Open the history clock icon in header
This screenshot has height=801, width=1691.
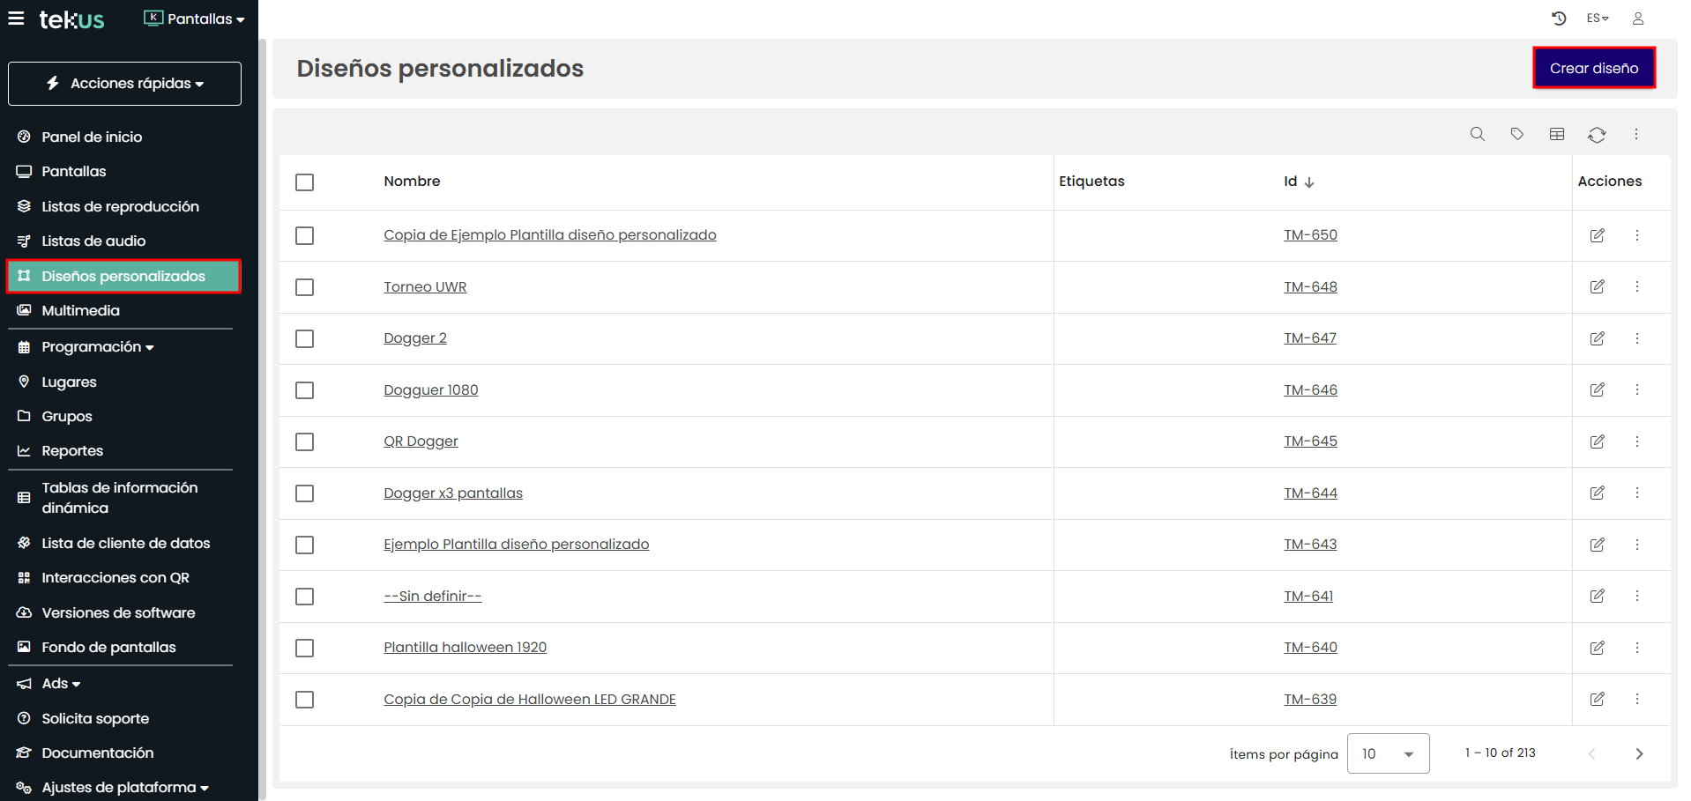pos(1559,19)
